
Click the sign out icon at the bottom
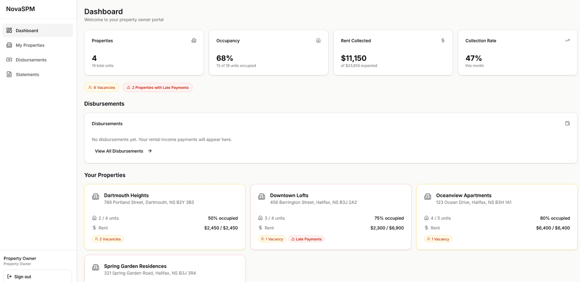tap(10, 276)
